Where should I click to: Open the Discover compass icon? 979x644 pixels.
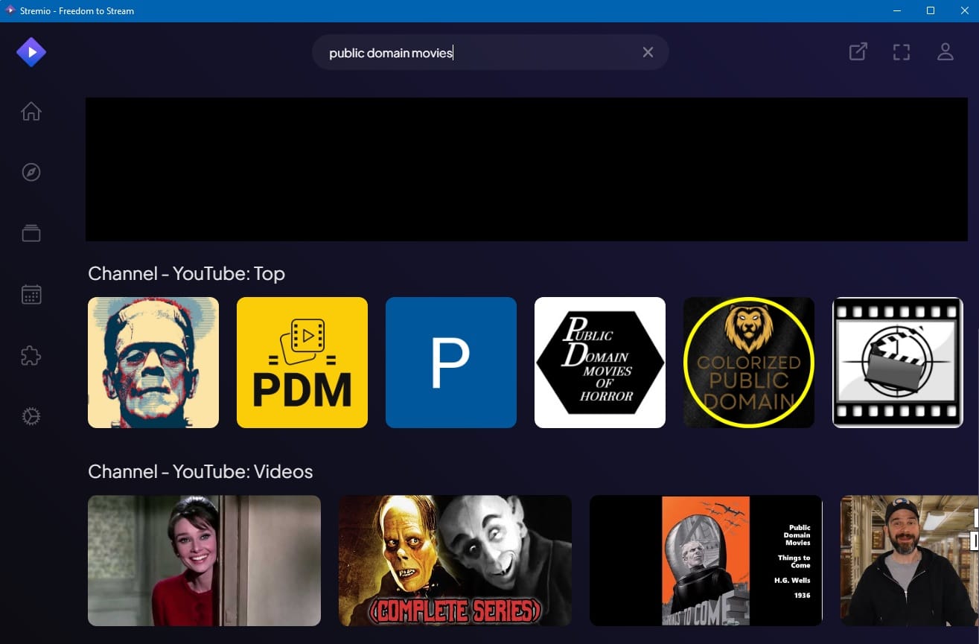[x=31, y=172]
